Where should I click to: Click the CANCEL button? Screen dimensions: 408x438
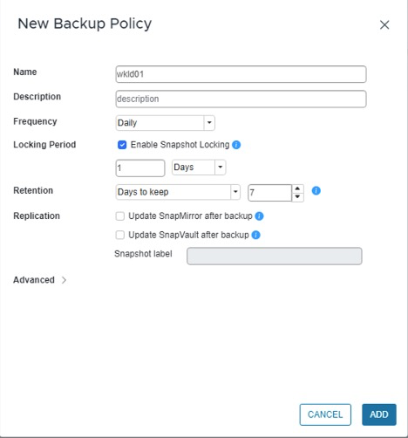point(325,414)
